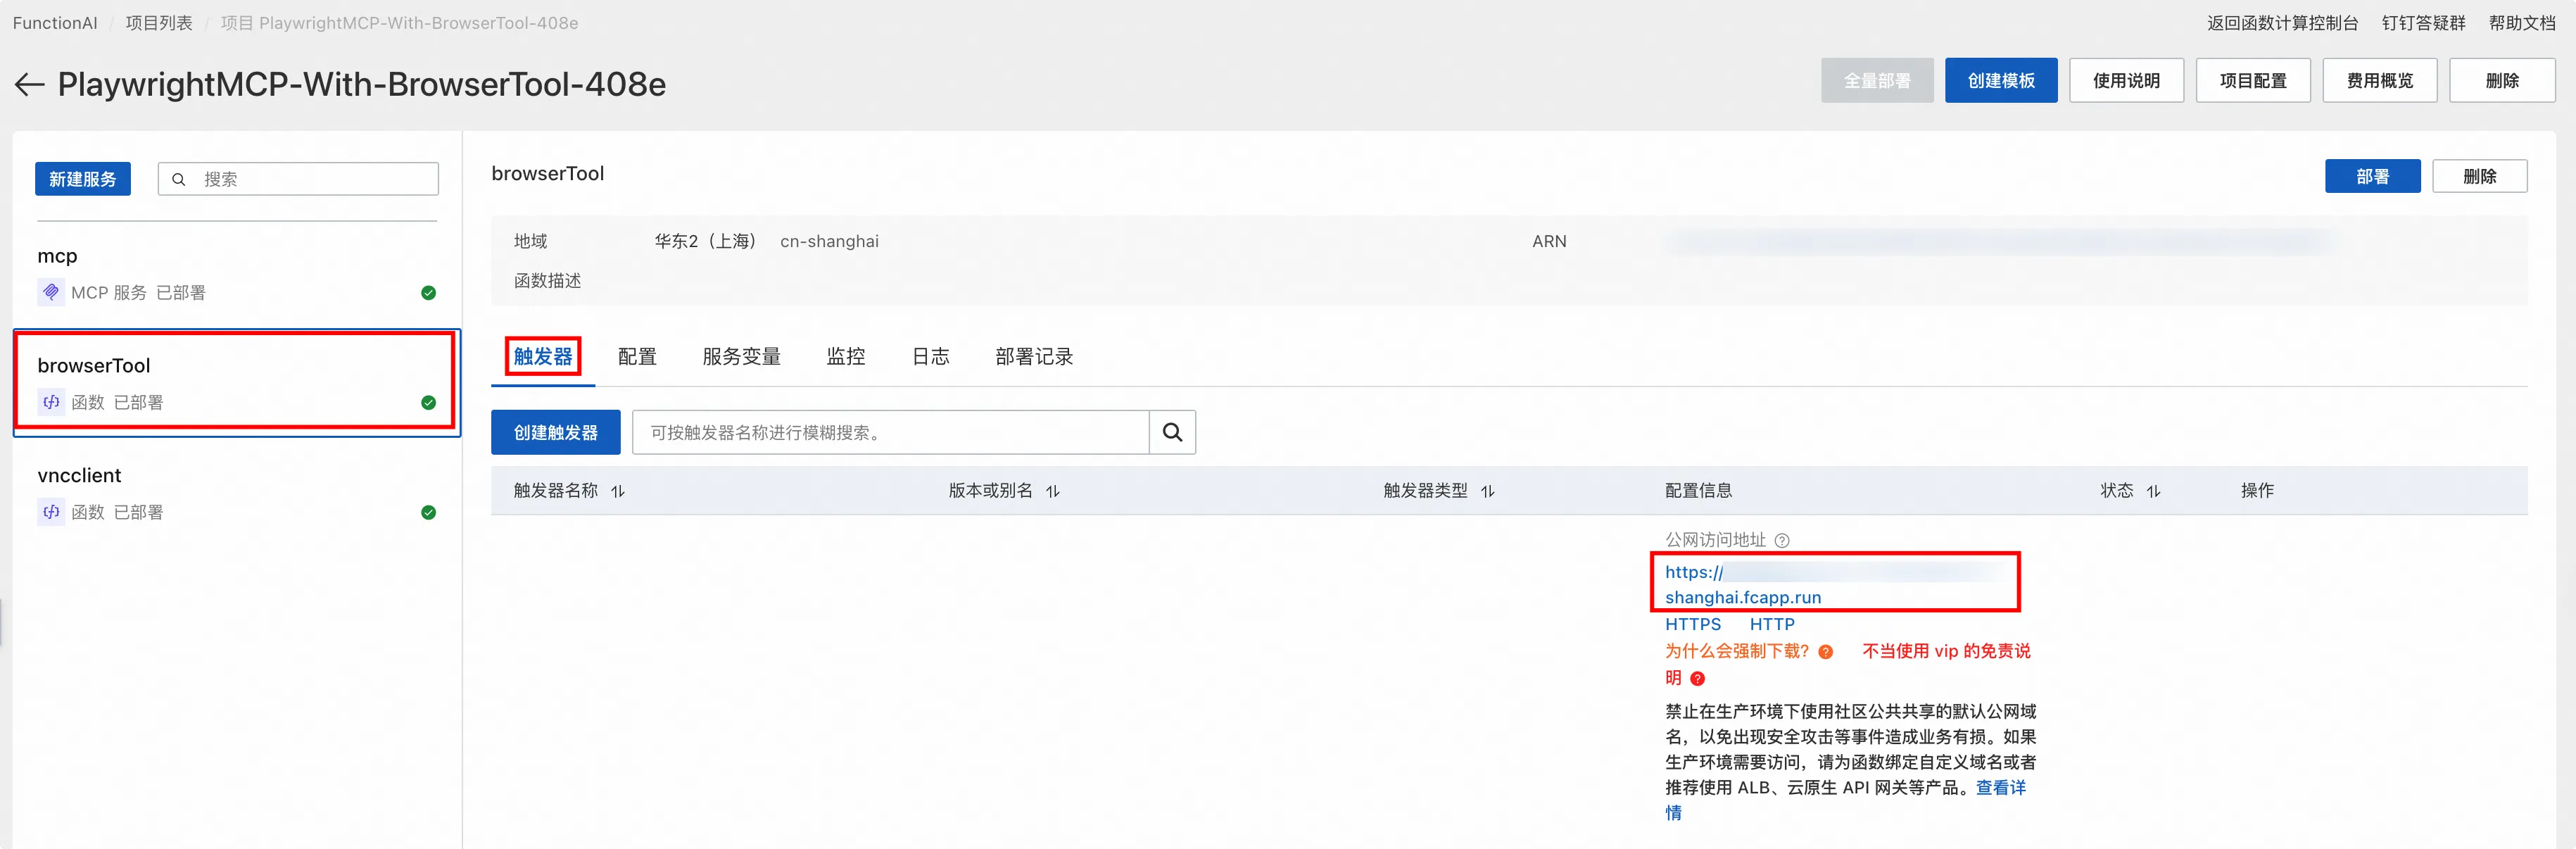Click the 创建触发器 button
This screenshot has height=849, width=2576.
[556, 432]
